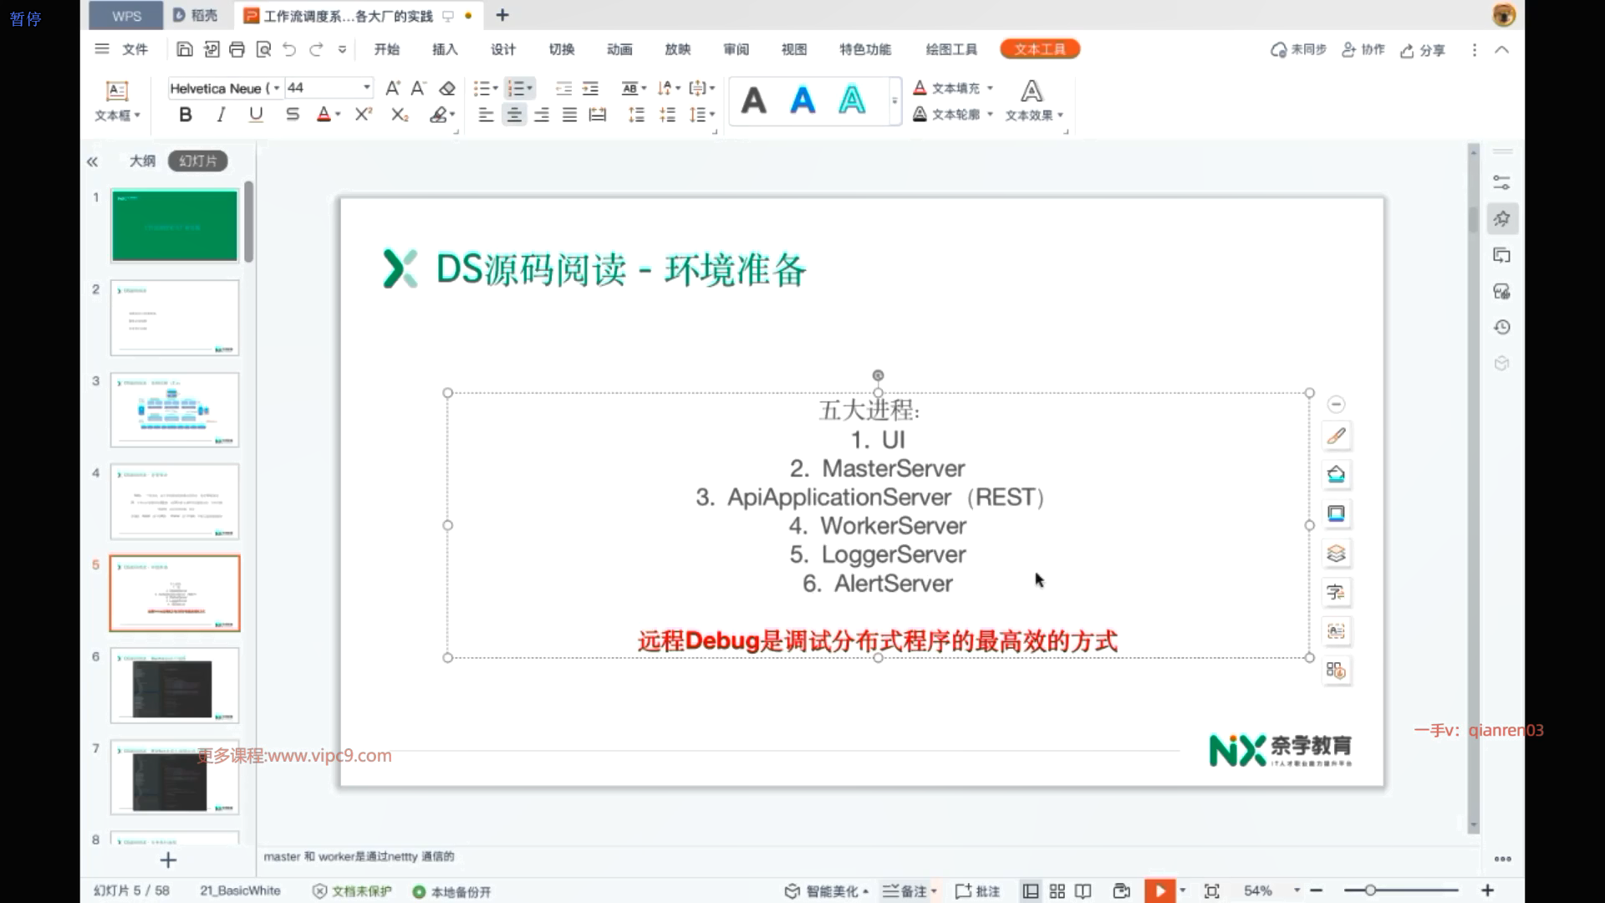Screen dimensions: 1605x903
Task: Toggle italic text style
Action: coord(221,115)
